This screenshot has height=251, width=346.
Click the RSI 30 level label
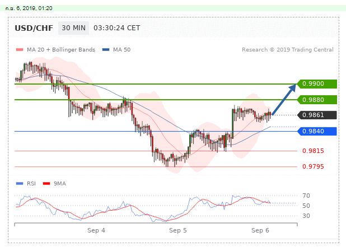tap(306, 216)
